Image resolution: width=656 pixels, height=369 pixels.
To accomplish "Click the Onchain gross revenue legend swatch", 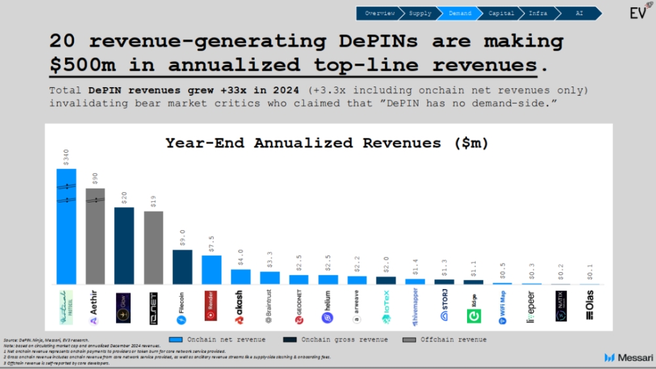I will [292, 340].
